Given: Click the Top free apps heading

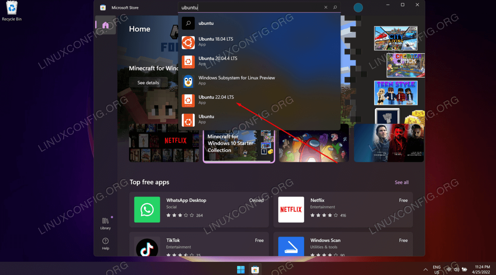Looking at the screenshot, I should pos(150,182).
